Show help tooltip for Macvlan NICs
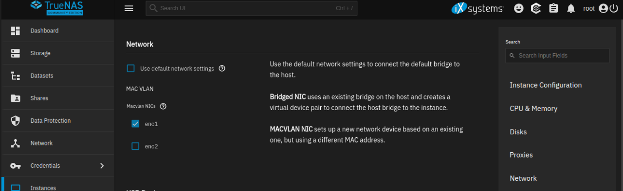 point(163,106)
